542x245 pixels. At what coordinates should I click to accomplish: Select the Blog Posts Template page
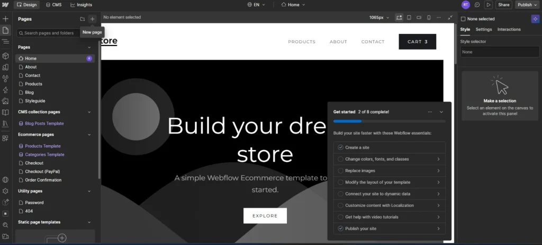coord(44,124)
